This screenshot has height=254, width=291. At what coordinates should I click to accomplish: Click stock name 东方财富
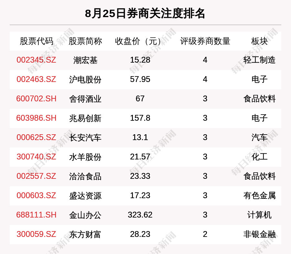(85, 234)
